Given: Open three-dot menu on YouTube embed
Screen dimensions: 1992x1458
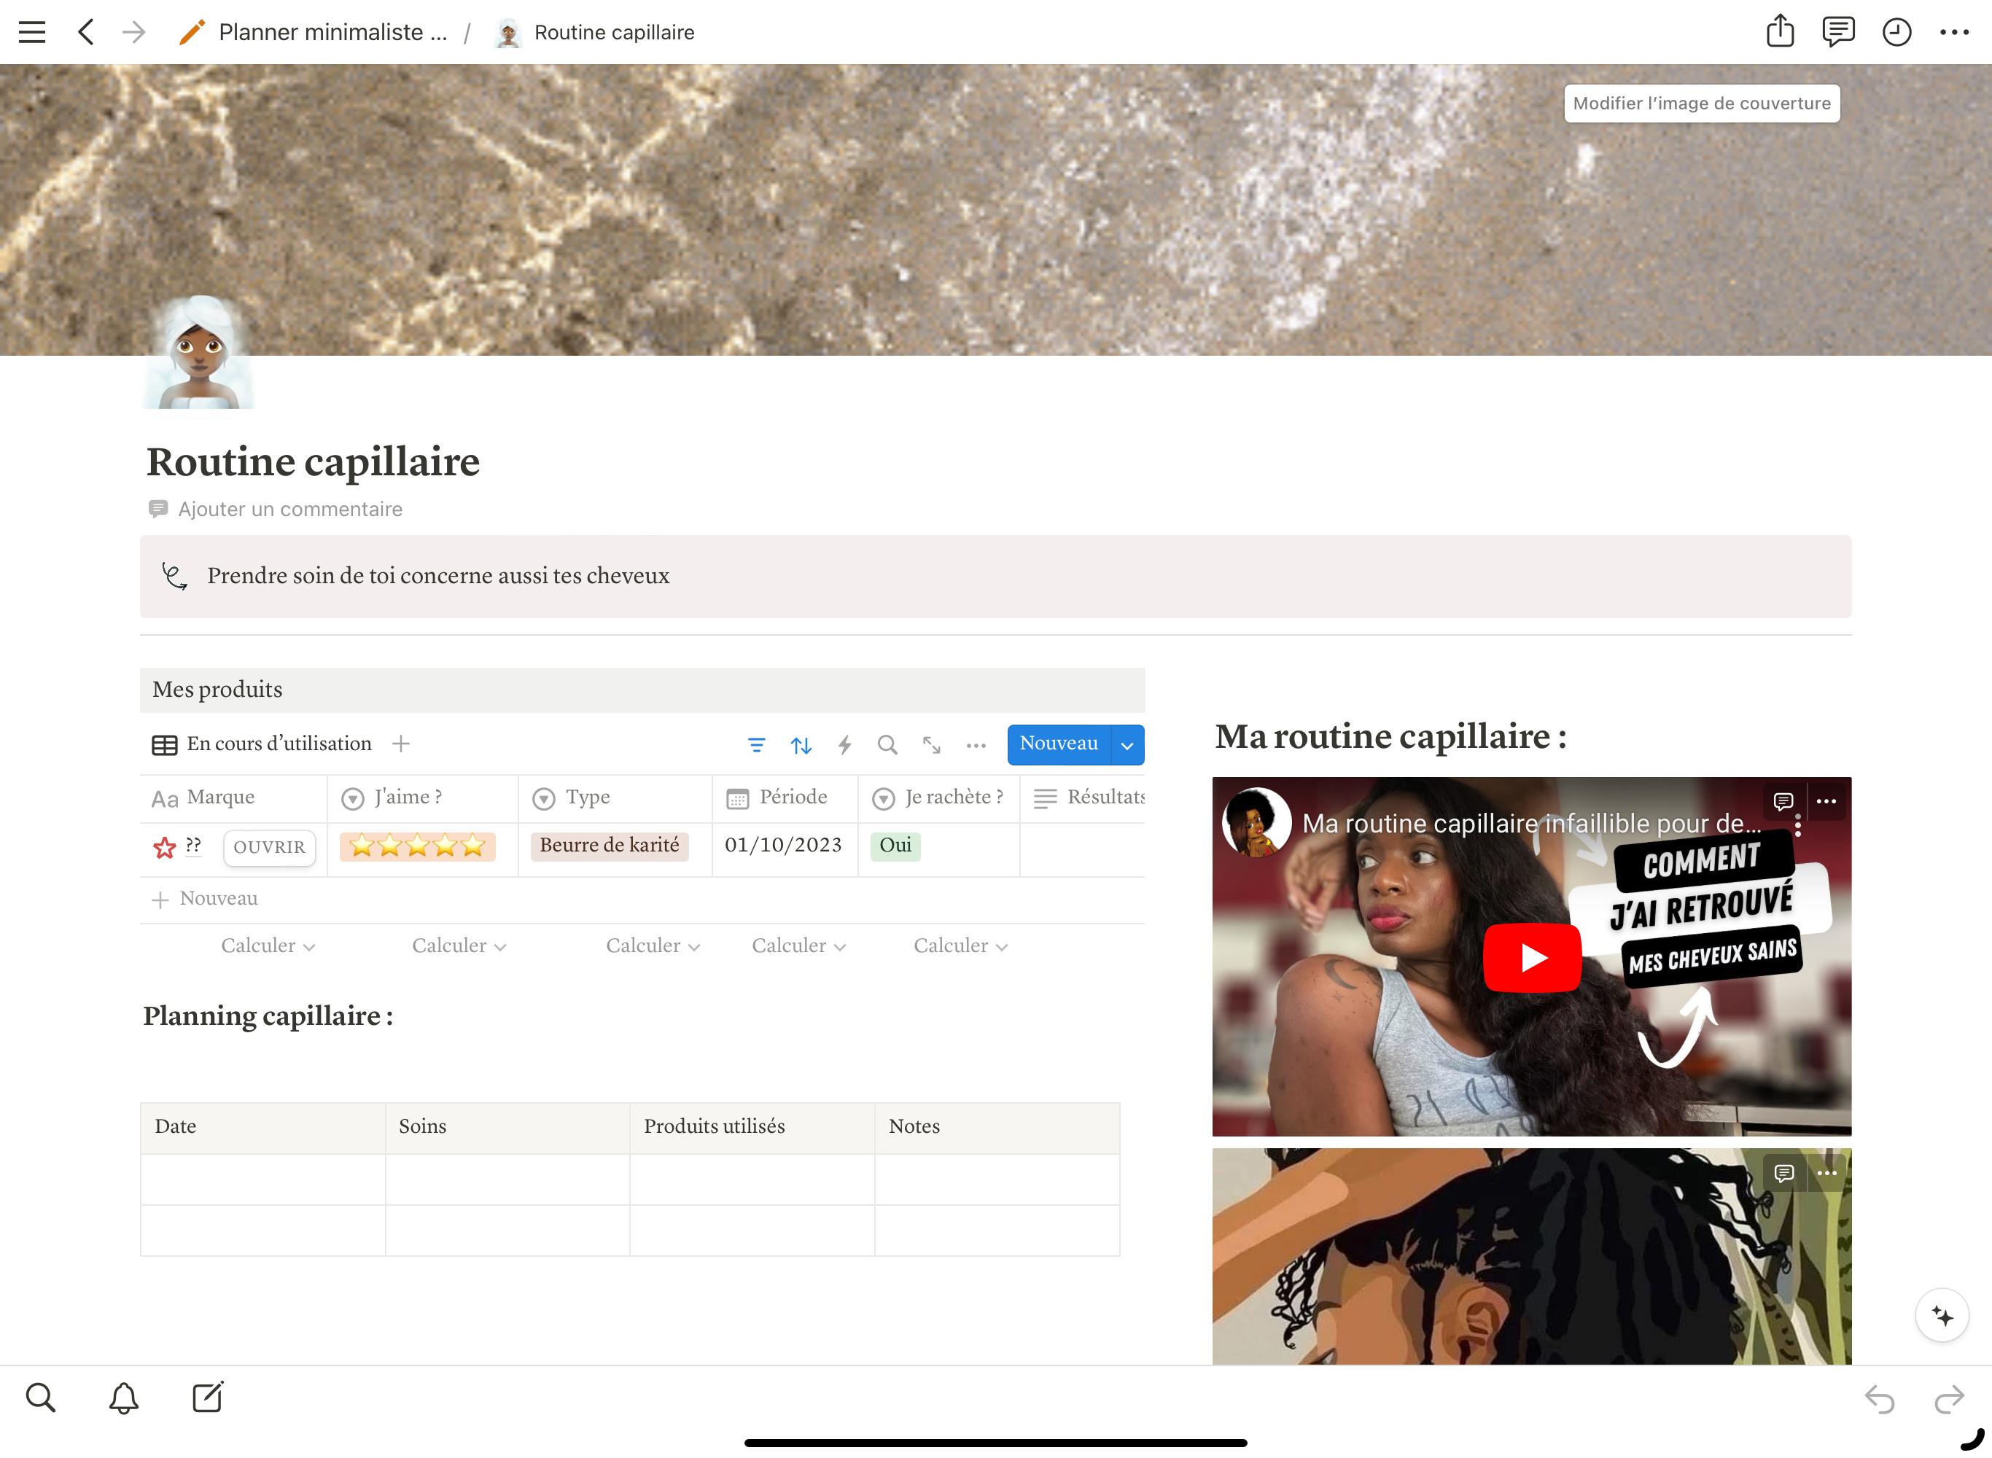Looking at the screenshot, I should (1827, 801).
